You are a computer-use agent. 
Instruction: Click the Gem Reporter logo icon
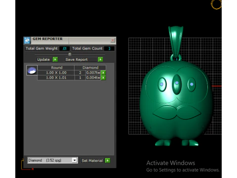27,41
